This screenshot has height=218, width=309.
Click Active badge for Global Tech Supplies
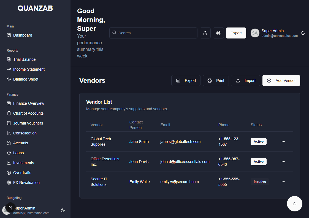[x=259, y=142]
